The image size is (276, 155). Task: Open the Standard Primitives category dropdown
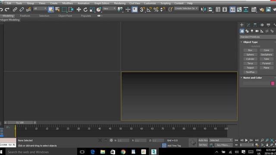(258, 37)
